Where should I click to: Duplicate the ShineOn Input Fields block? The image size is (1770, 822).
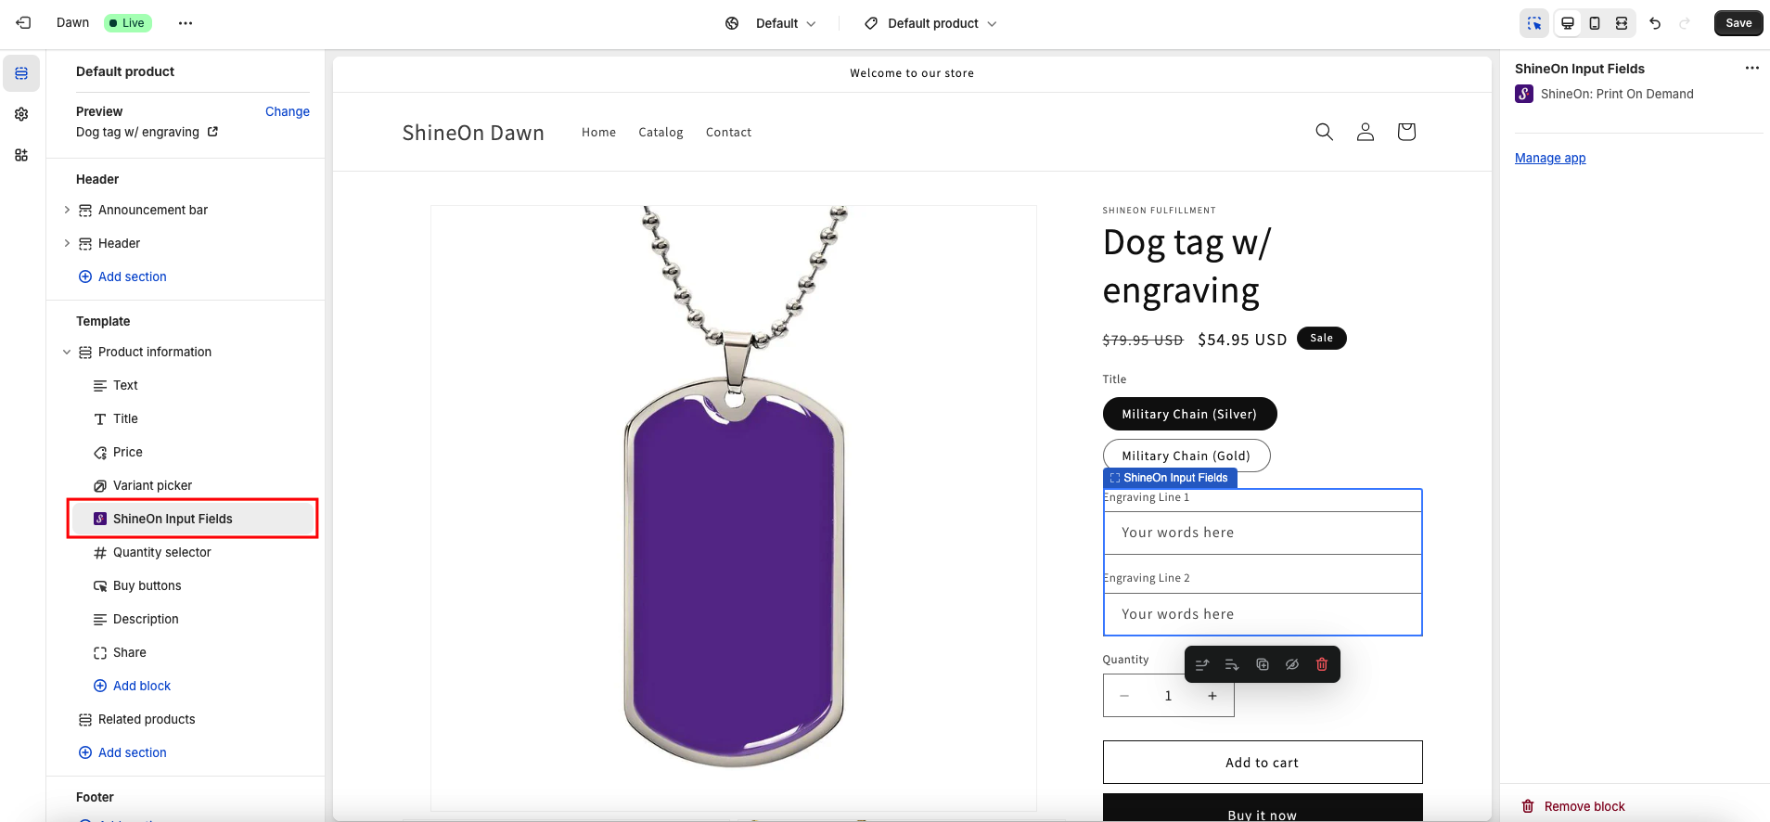pos(1263,664)
